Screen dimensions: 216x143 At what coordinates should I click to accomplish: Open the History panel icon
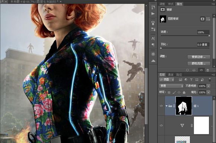pyautogui.click(x=153, y=7)
